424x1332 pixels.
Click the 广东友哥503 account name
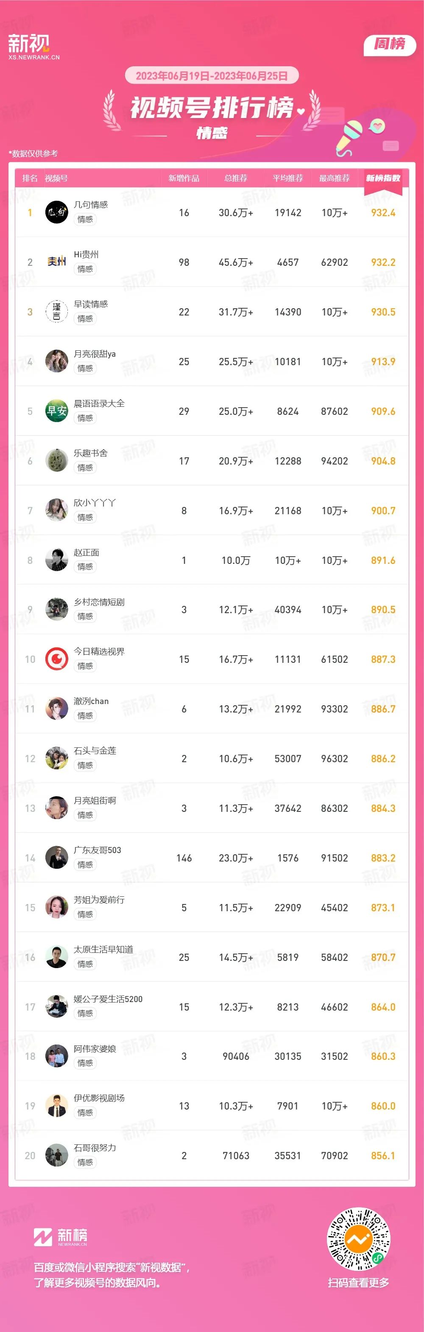(97, 850)
